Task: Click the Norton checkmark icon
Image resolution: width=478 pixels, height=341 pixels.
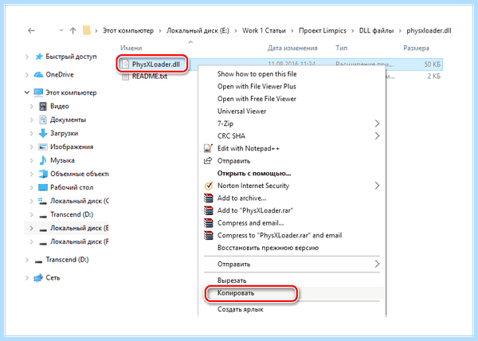Action: (208, 186)
